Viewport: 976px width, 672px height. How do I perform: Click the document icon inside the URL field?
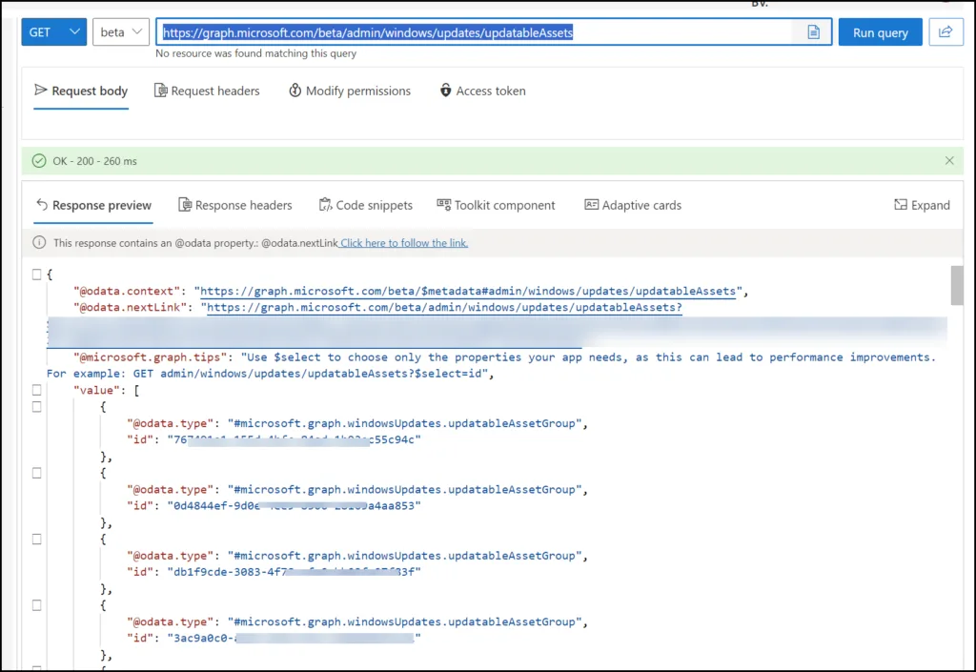813,32
